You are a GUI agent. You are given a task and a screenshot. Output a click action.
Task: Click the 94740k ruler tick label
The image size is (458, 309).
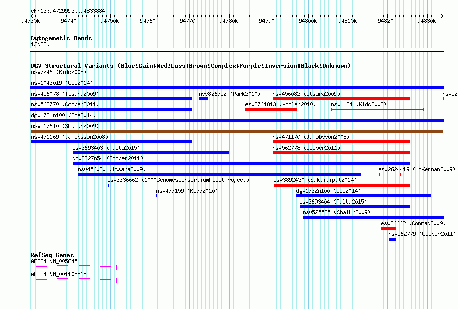[70, 21]
